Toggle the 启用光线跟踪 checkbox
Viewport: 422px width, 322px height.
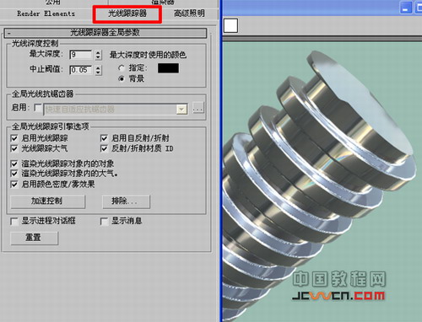(14, 138)
